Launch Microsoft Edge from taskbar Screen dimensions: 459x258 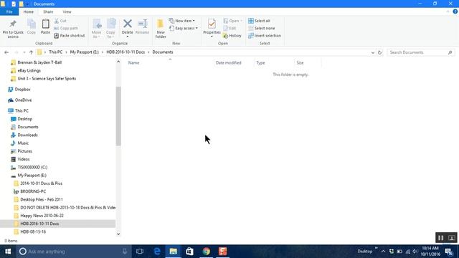point(157,252)
